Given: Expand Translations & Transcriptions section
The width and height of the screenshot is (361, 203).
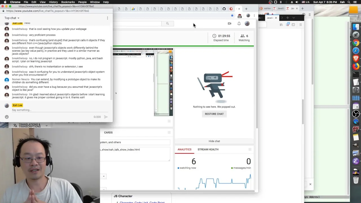Looking at the screenshot, I should (x=30, y=125).
